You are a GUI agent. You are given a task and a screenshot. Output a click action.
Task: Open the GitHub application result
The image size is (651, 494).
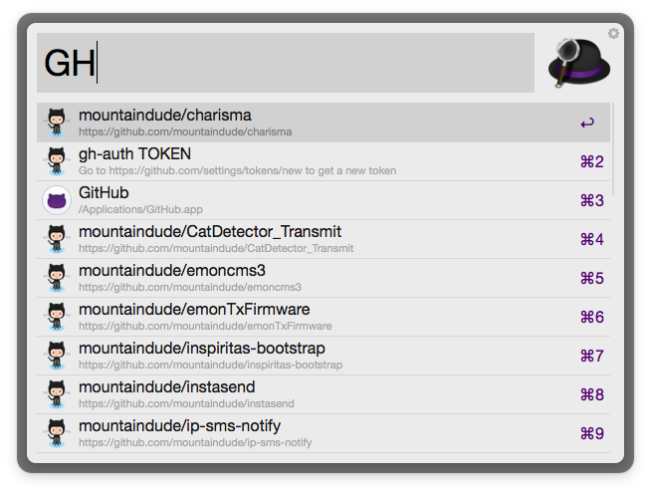tap(324, 200)
